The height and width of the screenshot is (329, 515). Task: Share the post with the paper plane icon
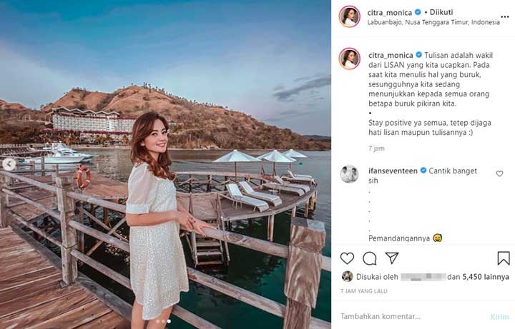(392, 258)
